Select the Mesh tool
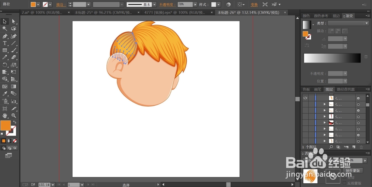This screenshot has width=372, height=187. click(4, 86)
